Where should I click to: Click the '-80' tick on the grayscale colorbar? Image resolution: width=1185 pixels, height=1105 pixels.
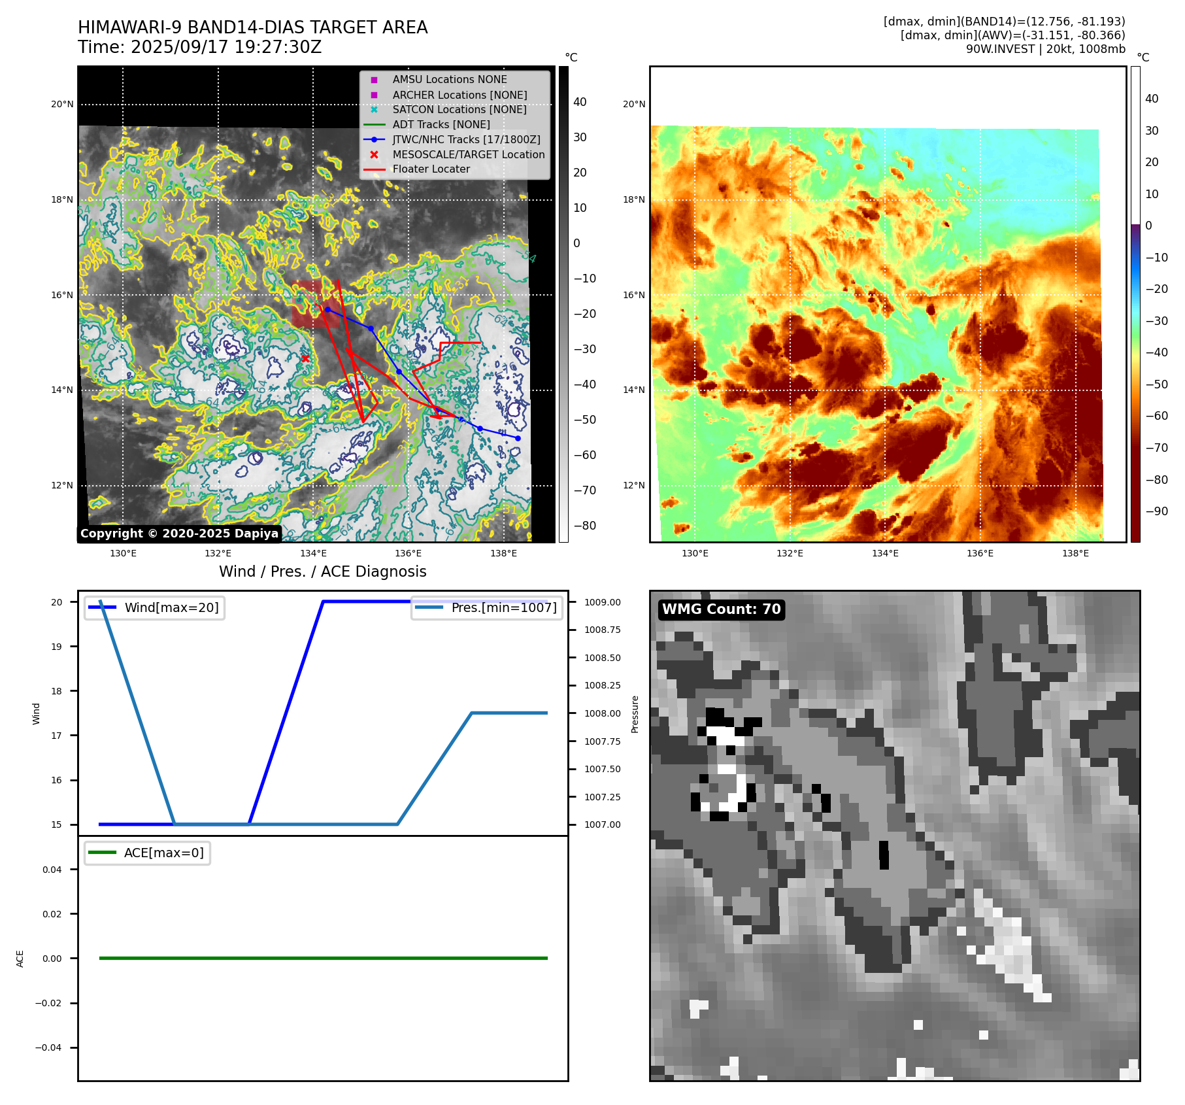click(x=584, y=526)
